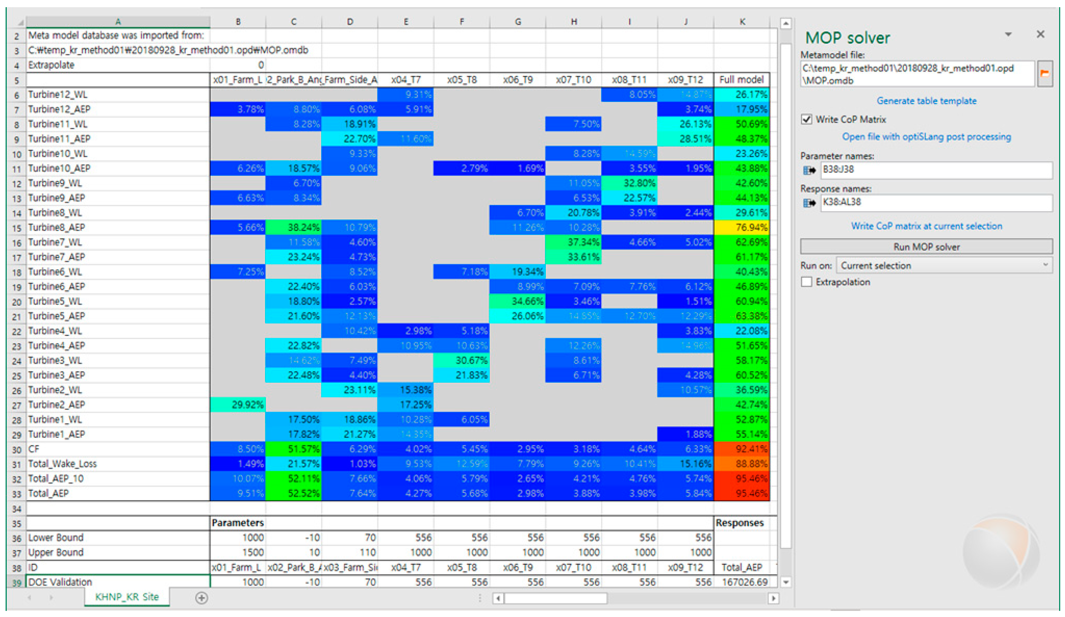
Task: Click vertical scrollbar up arrow
Action: coord(786,24)
